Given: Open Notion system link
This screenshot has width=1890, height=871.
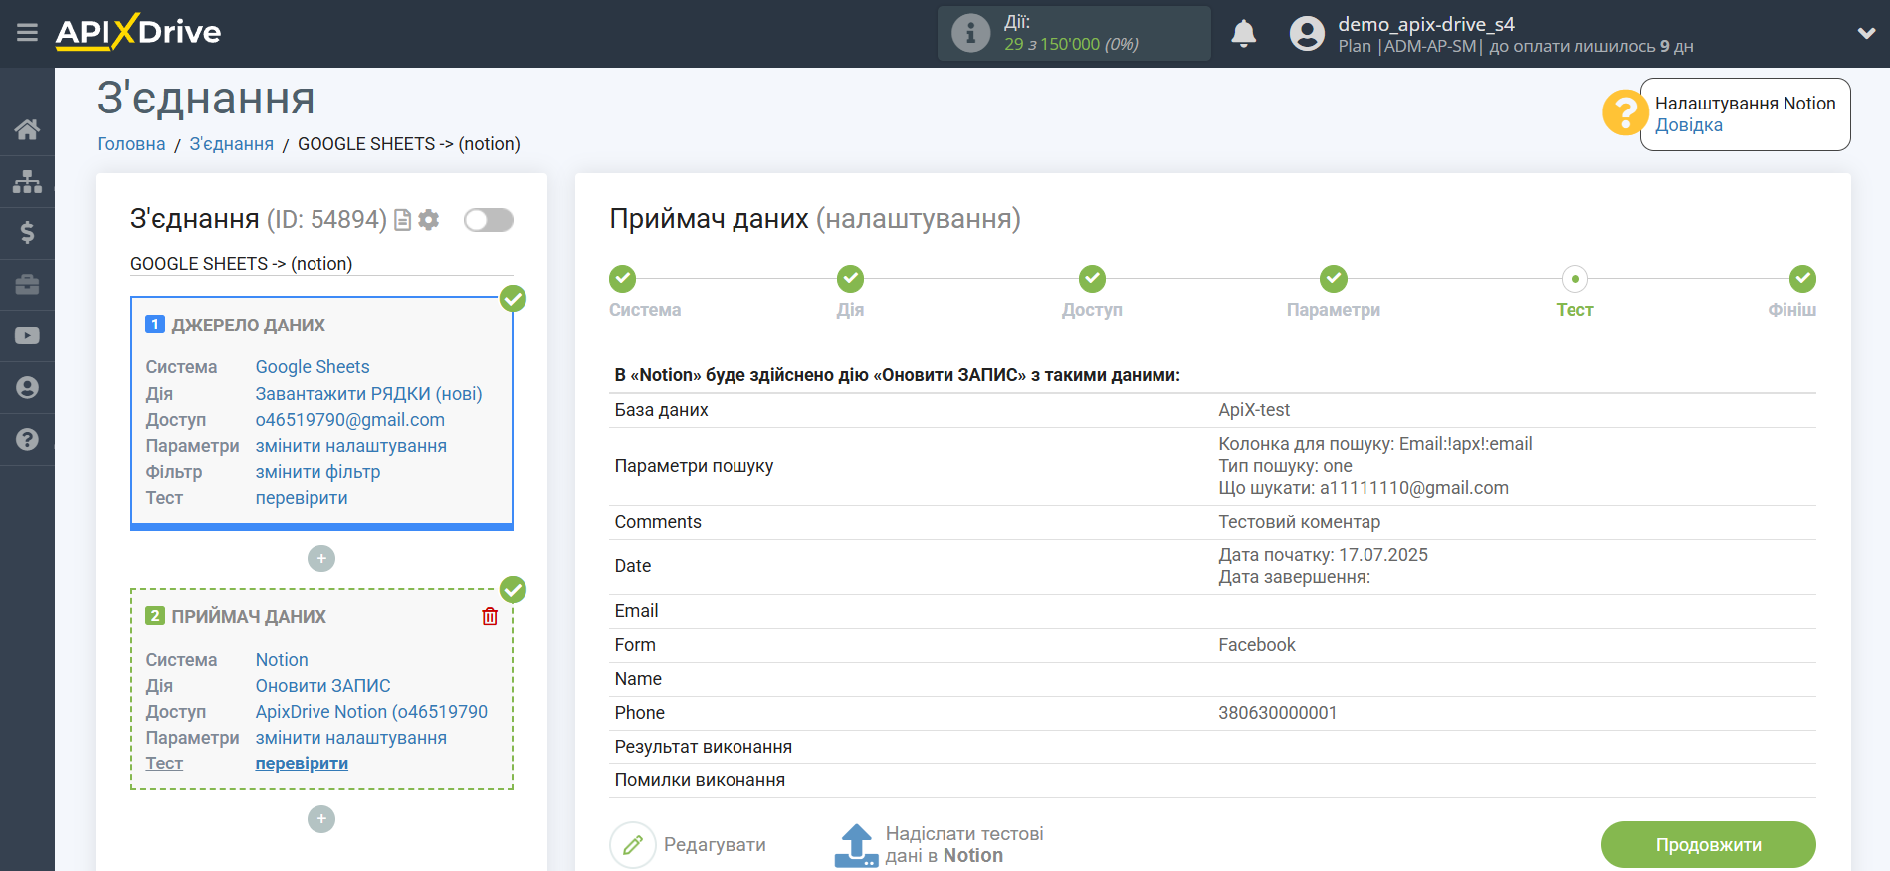Looking at the screenshot, I should 282,660.
